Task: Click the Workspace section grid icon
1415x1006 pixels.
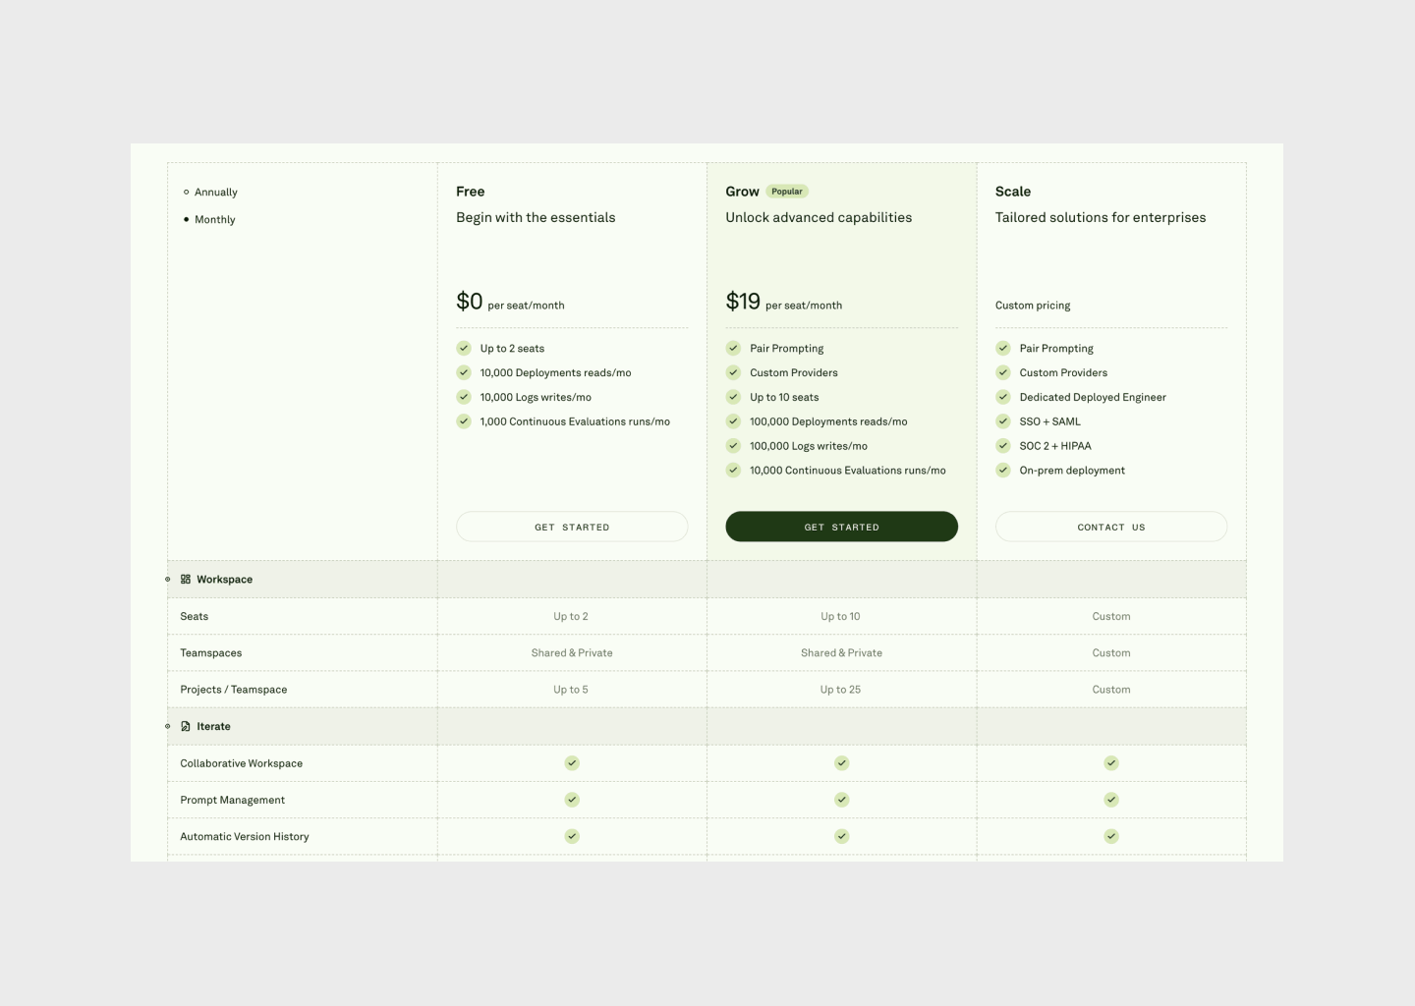Action: pos(186,580)
